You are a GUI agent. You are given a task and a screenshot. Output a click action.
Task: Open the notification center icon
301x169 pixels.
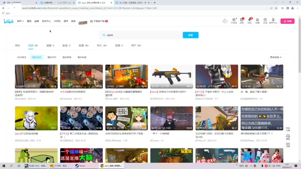click(296, 166)
